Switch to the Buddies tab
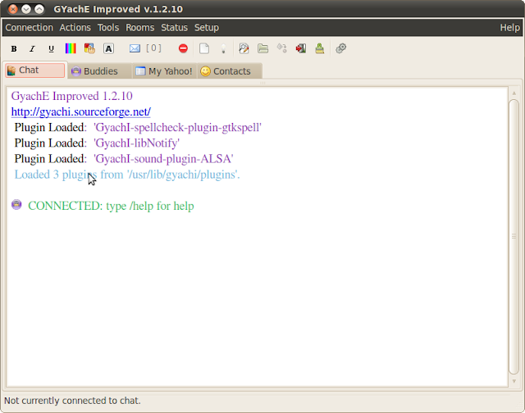 pyautogui.click(x=100, y=71)
